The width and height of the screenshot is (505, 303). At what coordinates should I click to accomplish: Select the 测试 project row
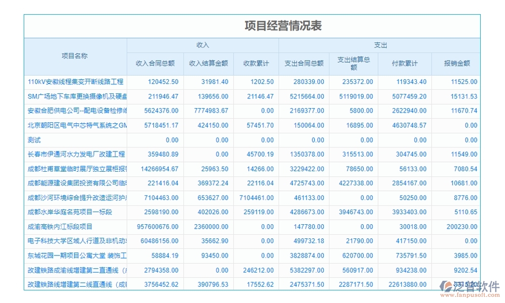[x=33, y=140]
